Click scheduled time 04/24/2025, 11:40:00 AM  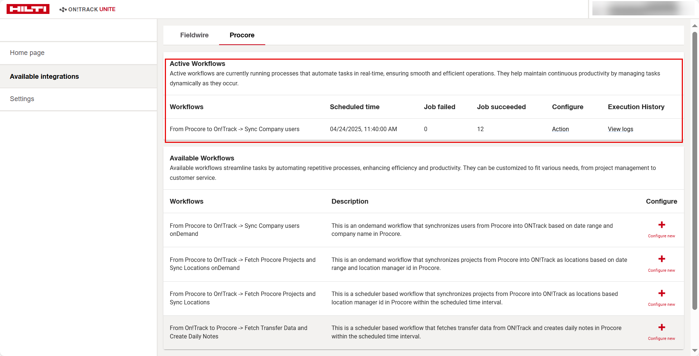[x=363, y=129]
